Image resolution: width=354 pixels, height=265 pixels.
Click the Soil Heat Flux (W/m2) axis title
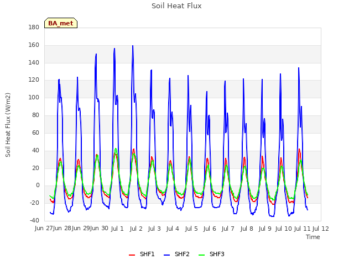click(8, 125)
